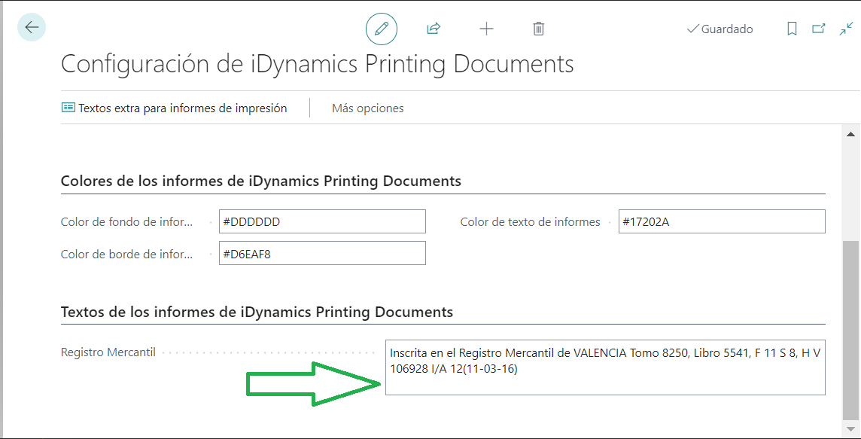Create new record with plus icon
861x439 pixels.
[x=486, y=29]
